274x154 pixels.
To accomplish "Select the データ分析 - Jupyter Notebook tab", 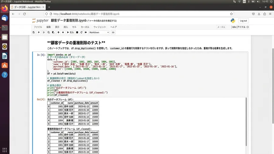I will tap(28, 7).
